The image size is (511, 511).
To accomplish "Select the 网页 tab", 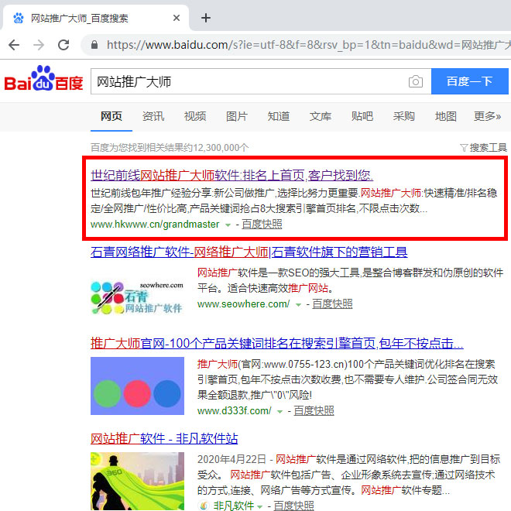I will (x=111, y=116).
